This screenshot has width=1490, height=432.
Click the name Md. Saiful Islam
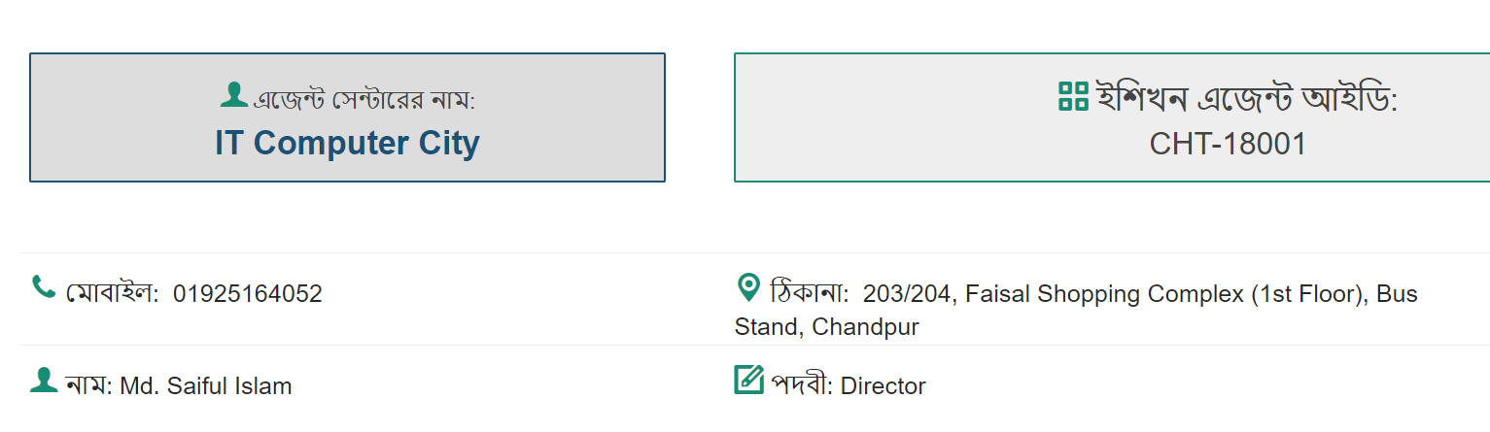[206, 386]
